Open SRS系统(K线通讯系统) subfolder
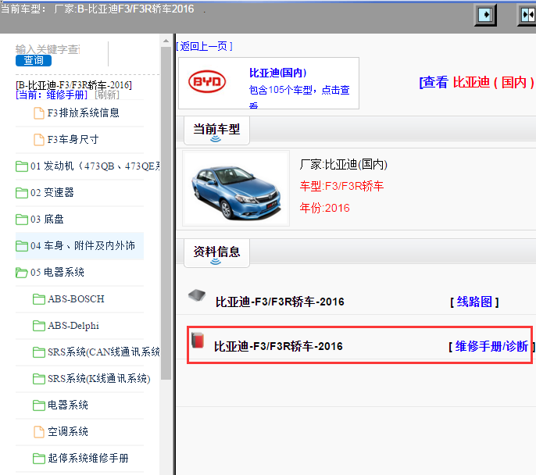Screen dimensions: 536x475 click(x=98, y=379)
